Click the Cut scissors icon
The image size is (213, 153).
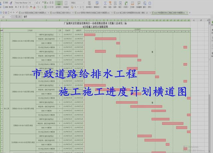(4, 3)
